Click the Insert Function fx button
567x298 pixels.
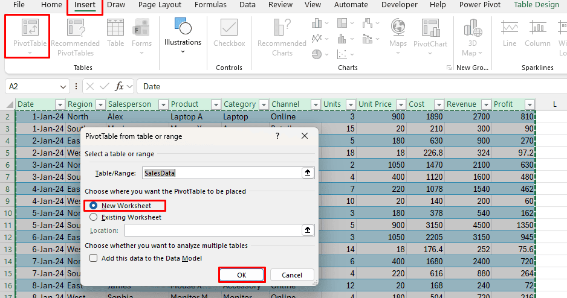(119, 87)
